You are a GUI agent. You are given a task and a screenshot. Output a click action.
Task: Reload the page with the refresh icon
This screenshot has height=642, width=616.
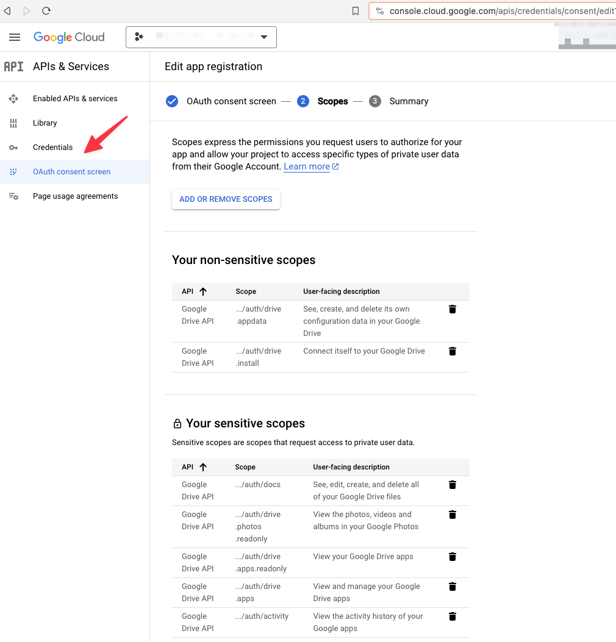tap(46, 10)
